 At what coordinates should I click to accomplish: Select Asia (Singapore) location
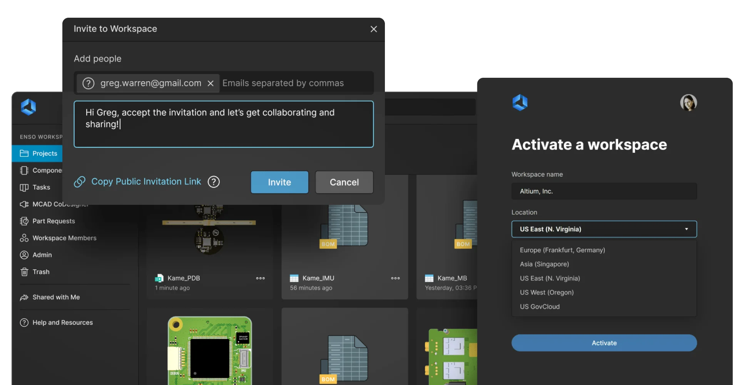click(544, 264)
